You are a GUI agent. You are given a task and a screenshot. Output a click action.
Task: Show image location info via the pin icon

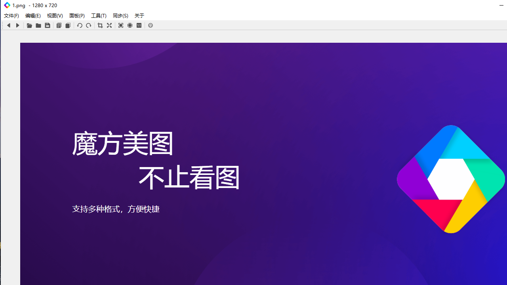tap(151, 25)
